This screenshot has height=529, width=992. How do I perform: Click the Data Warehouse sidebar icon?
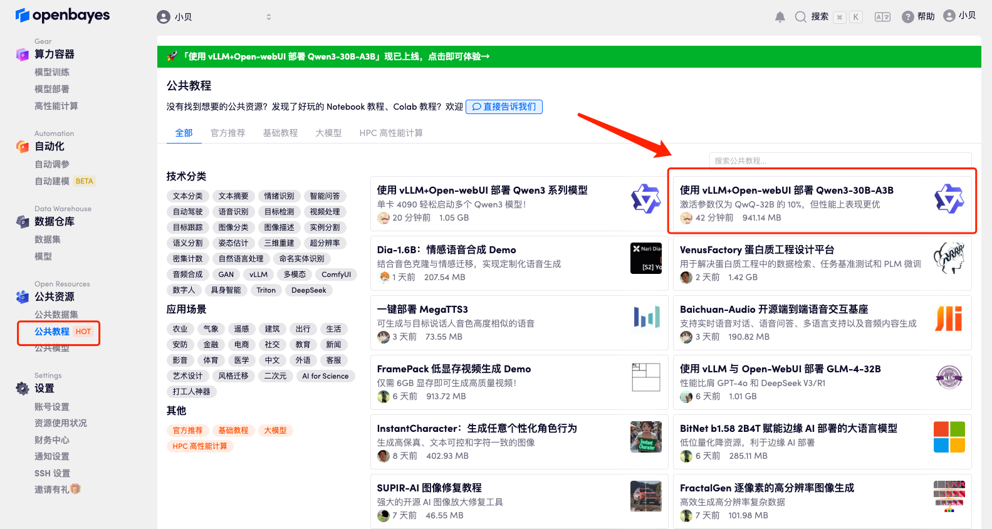(x=23, y=222)
